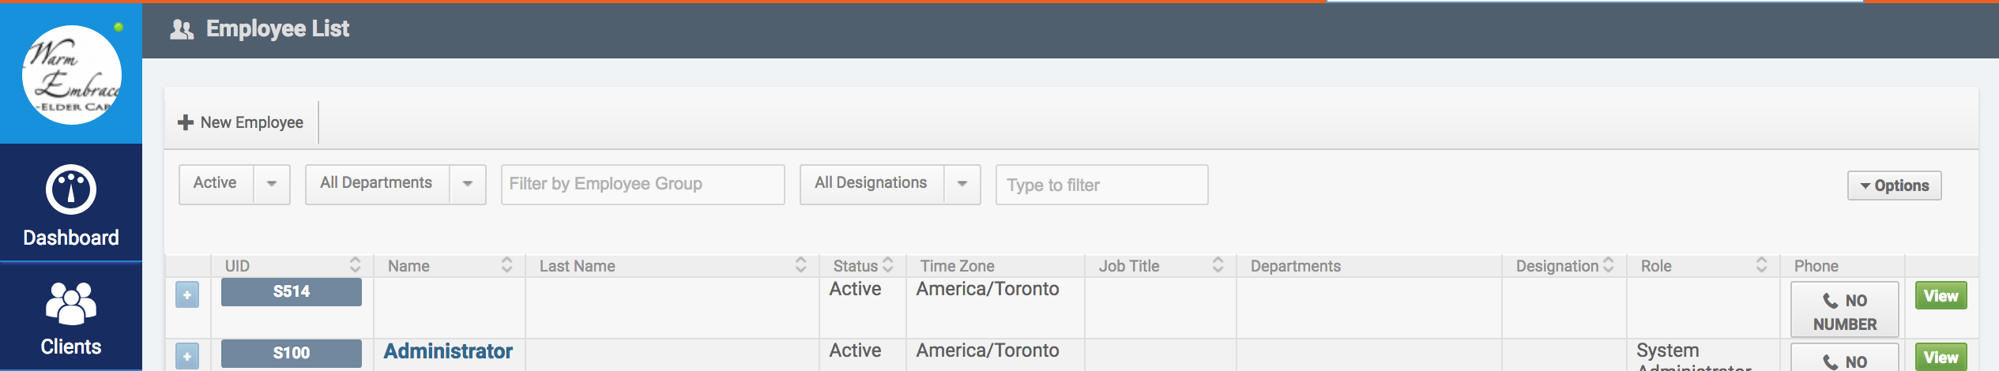Open the Options menu button
The image size is (1999, 371).
coord(1894,185)
